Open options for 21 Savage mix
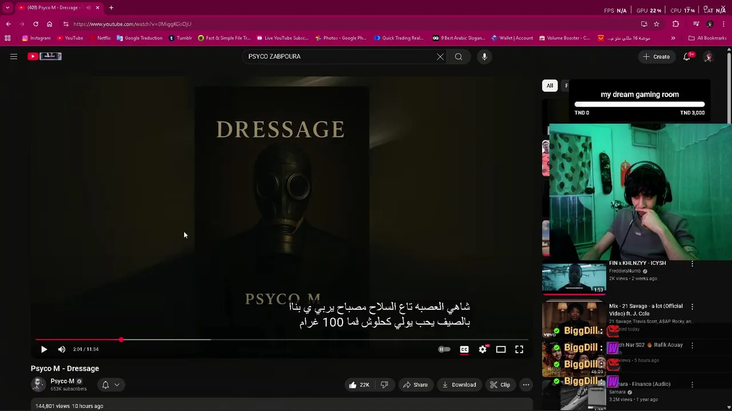 [x=693, y=307]
